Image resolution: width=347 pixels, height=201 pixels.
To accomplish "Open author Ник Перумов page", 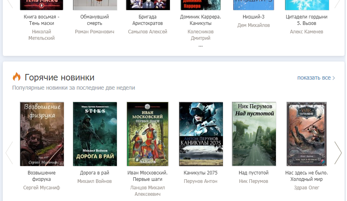I will pos(254,181).
